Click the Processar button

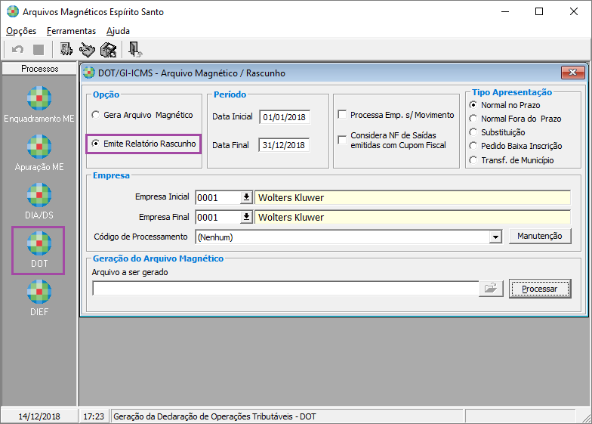pos(540,289)
